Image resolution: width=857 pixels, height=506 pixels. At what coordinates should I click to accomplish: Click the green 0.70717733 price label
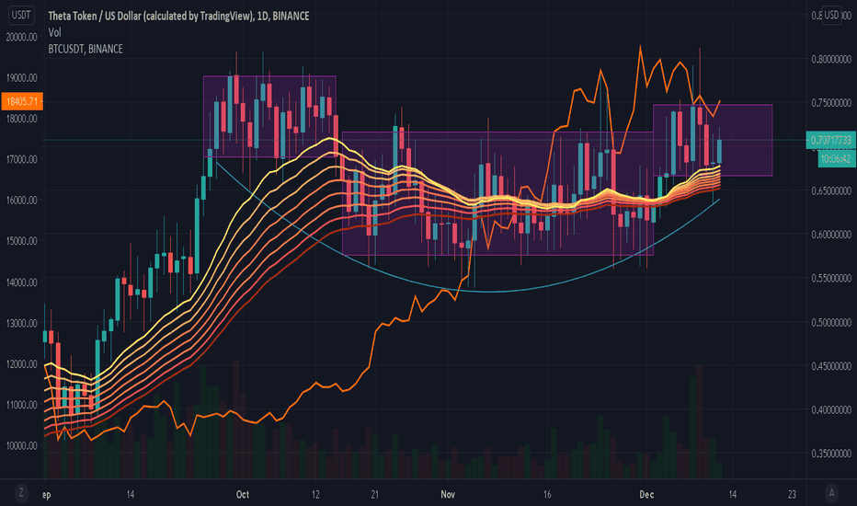830,140
